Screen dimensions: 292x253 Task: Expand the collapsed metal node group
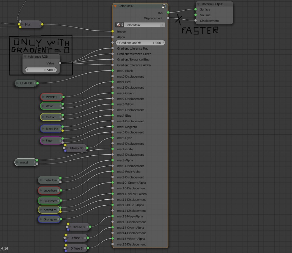click(x=17, y=162)
